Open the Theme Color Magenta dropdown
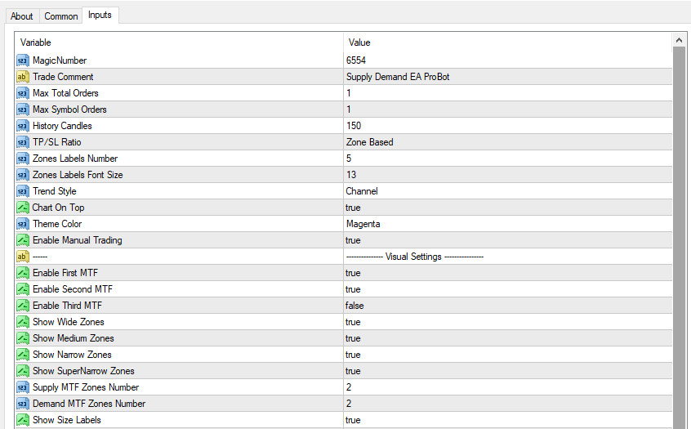Viewport: 691px width, 429px height. point(363,224)
